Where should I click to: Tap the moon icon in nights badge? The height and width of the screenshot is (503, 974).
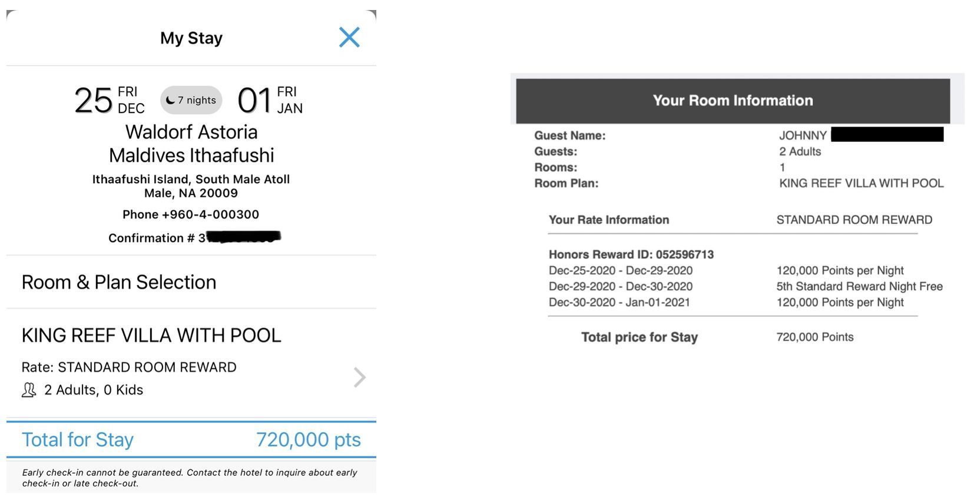[170, 100]
